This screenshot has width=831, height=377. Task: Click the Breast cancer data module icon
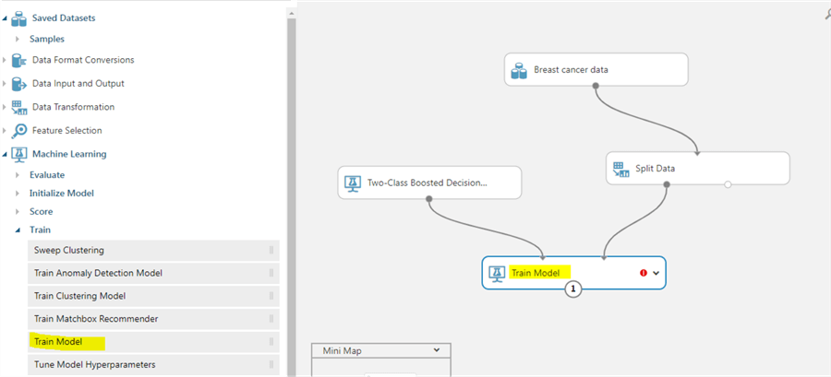click(519, 70)
